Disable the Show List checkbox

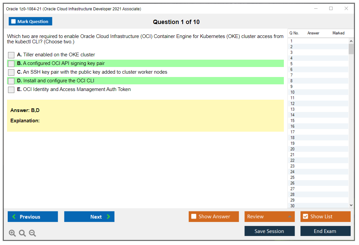pos(305,216)
